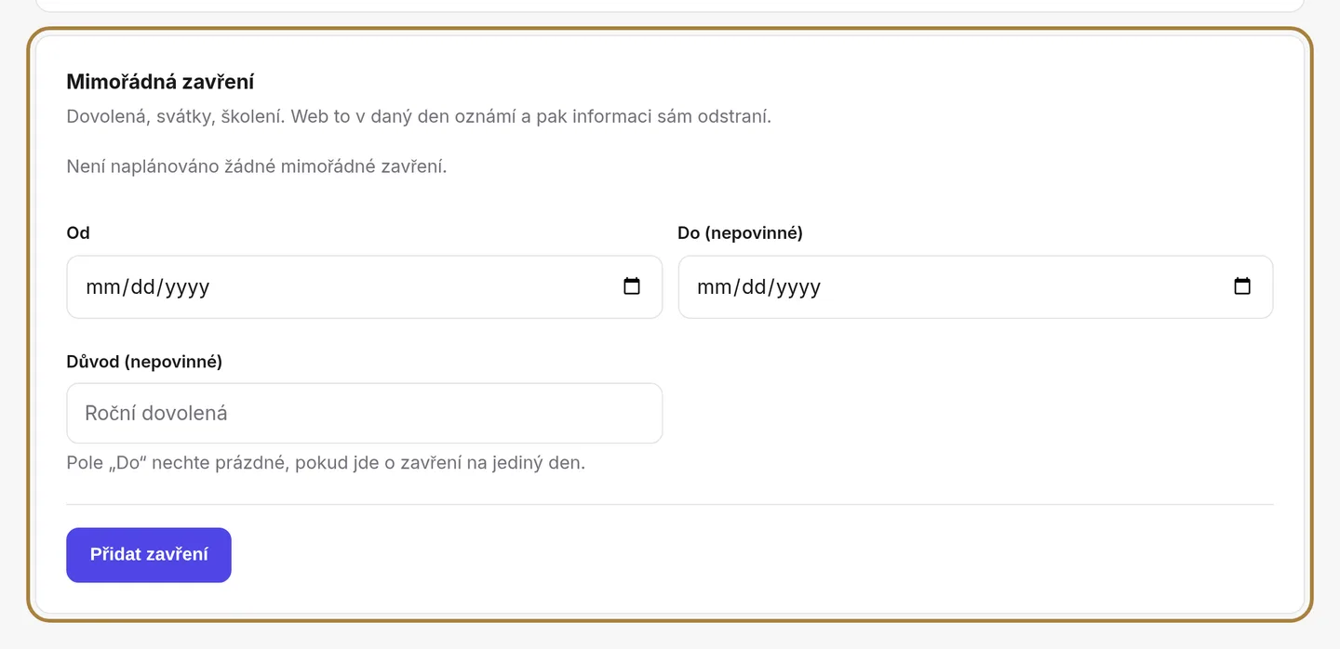This screenshot has width=1340, height=649.
Task: Click the Dovolená, svátky, školení description text
Action: [x=419, y=117]
